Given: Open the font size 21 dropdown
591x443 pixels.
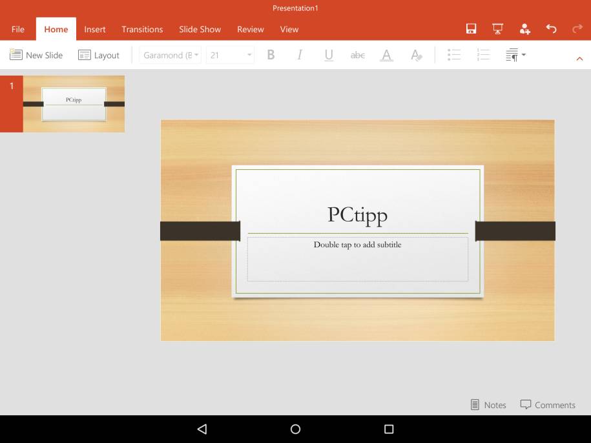Looking at the screenshot, I should click(230, 55).
